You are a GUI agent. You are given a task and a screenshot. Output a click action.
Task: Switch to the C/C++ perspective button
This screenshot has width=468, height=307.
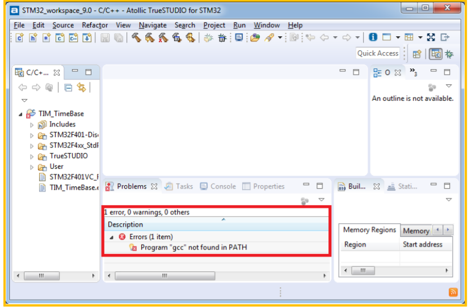(436, 54)
